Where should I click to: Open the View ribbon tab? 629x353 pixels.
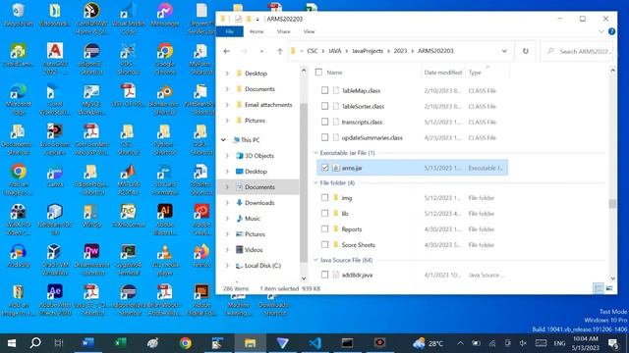[x=309, y=31]
